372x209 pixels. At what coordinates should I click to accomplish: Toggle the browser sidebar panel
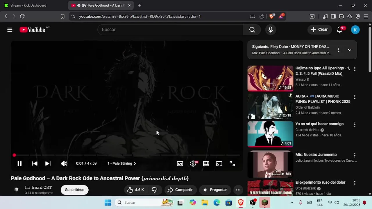pos(333,17)
